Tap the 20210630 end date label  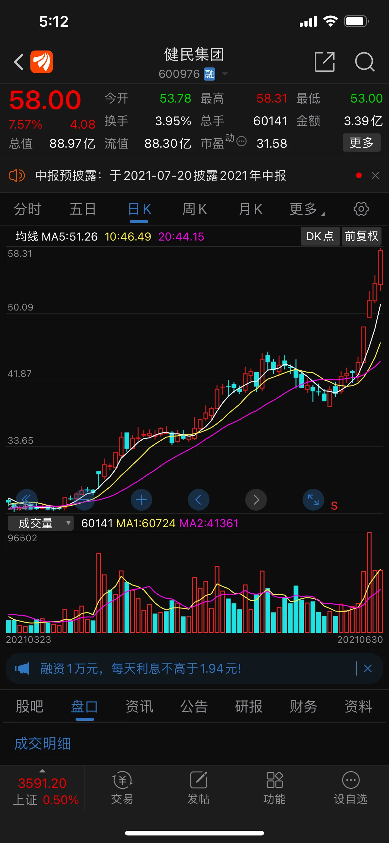(x=360, y=639)
